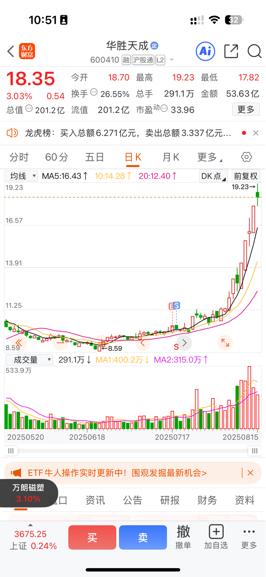Tap the minus zoom-out chart button

click(60, 343)
